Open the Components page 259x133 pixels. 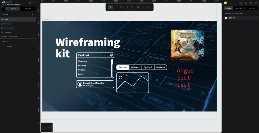pyautogui.click(x=18, y=28)
